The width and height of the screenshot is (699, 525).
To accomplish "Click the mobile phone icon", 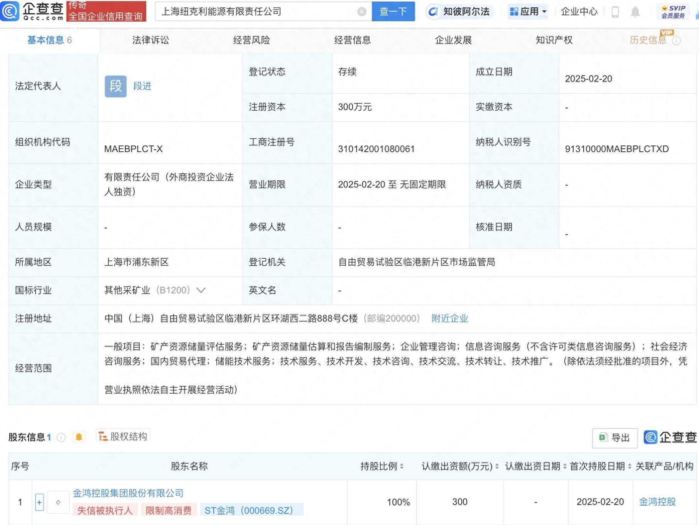I will point(615,12).
